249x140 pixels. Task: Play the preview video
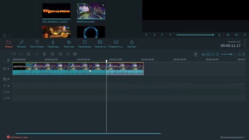click(x=162, y=35)
